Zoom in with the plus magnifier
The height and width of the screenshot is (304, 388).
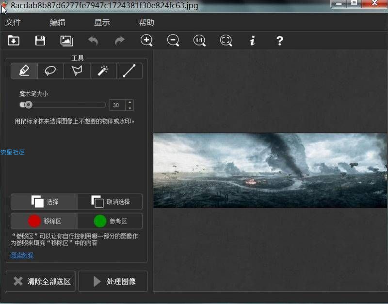146,40
